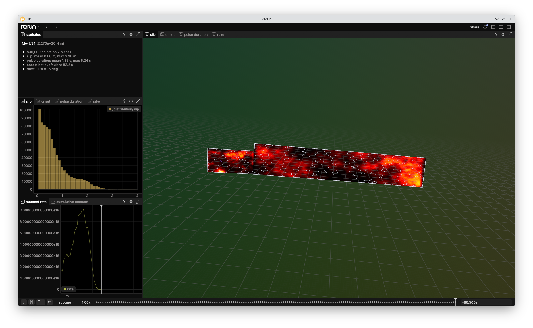Open the rupture timeline selector
The width and height of the screenshot is (533, 328).
coord(67,302)
